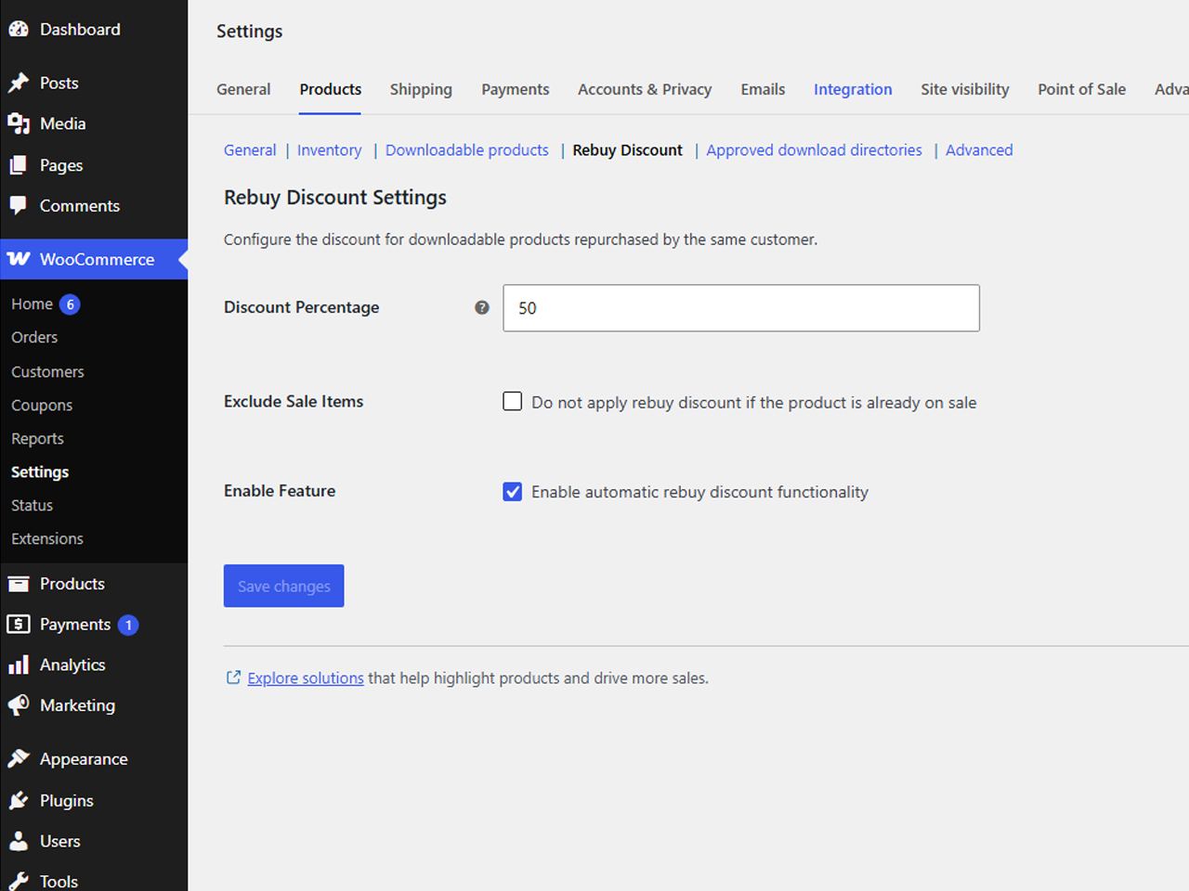Go to Coupons in WooCommerce submenu
The height and width of the screenshot is (891, 1189).
(x=42, y=406)
